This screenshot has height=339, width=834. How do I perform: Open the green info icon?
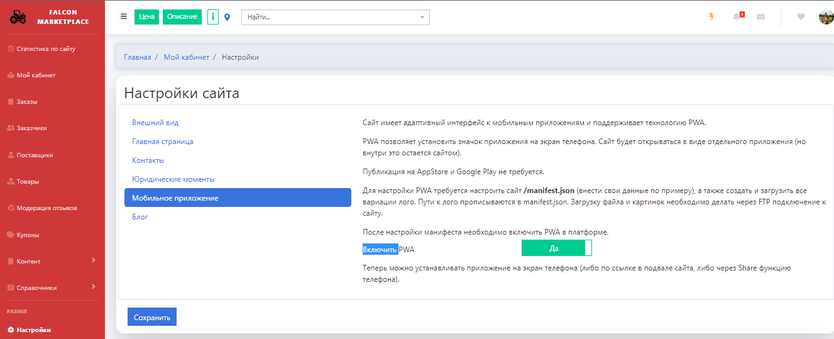[213, 17]
